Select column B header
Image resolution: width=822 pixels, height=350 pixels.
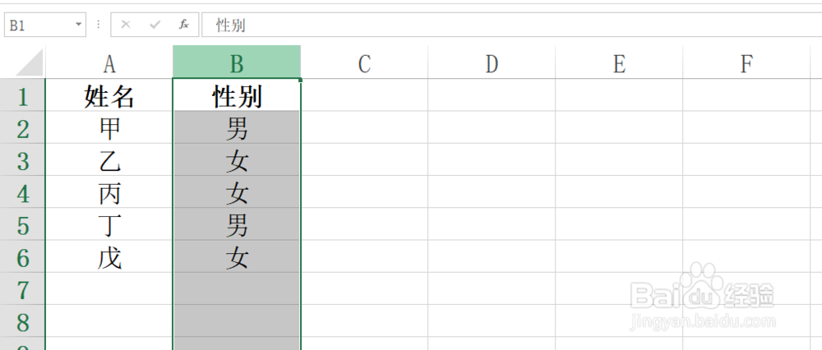point(237,62)
